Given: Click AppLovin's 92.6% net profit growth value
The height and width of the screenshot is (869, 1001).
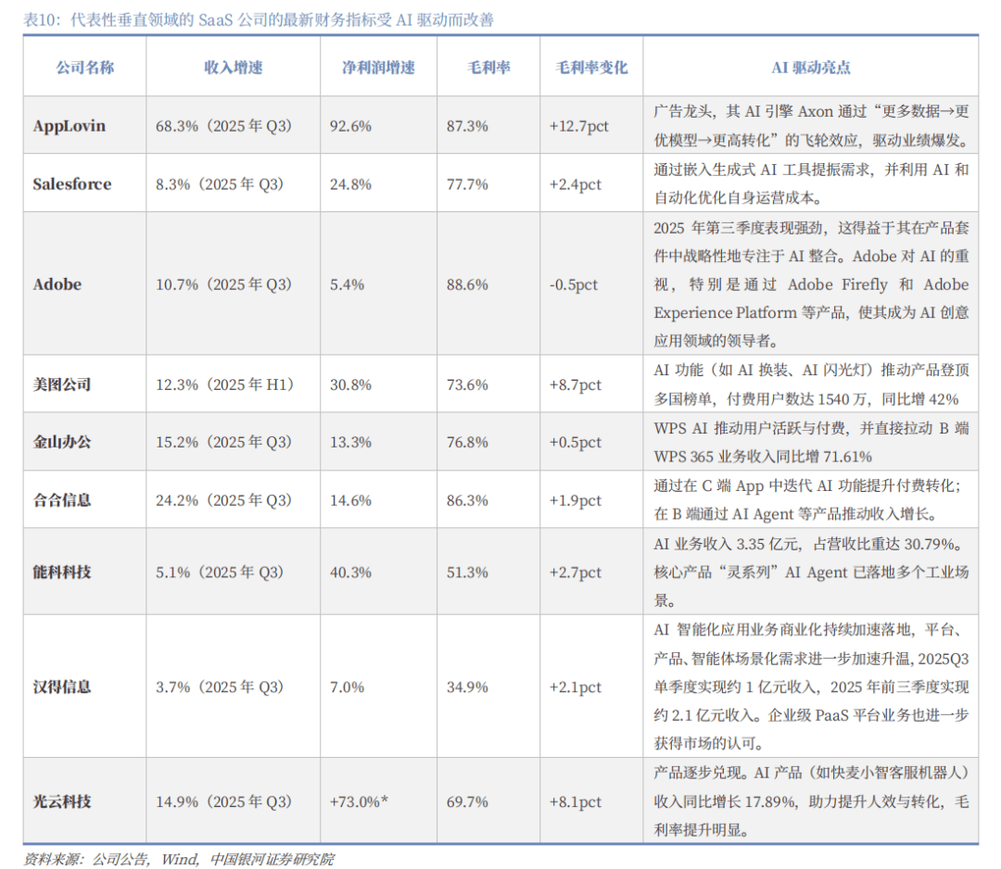Looking at the screenshot, I should pos(350,125).
